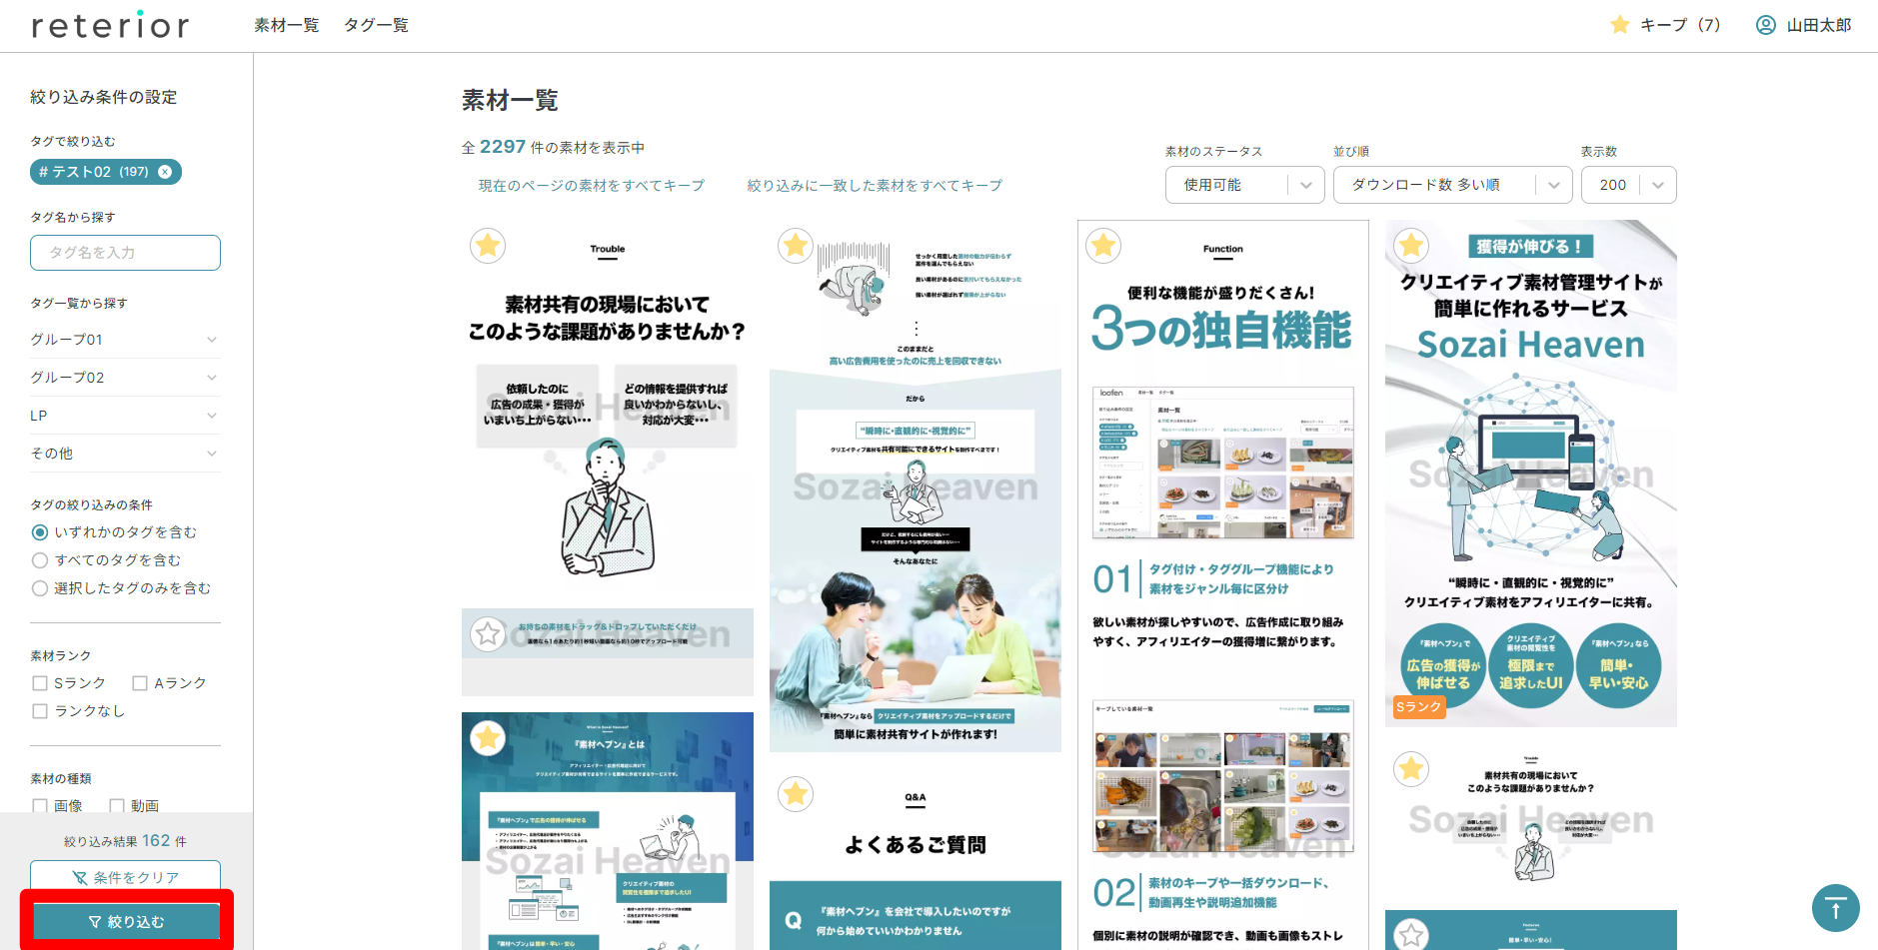Remove the テスト02 tag filter

165,172
